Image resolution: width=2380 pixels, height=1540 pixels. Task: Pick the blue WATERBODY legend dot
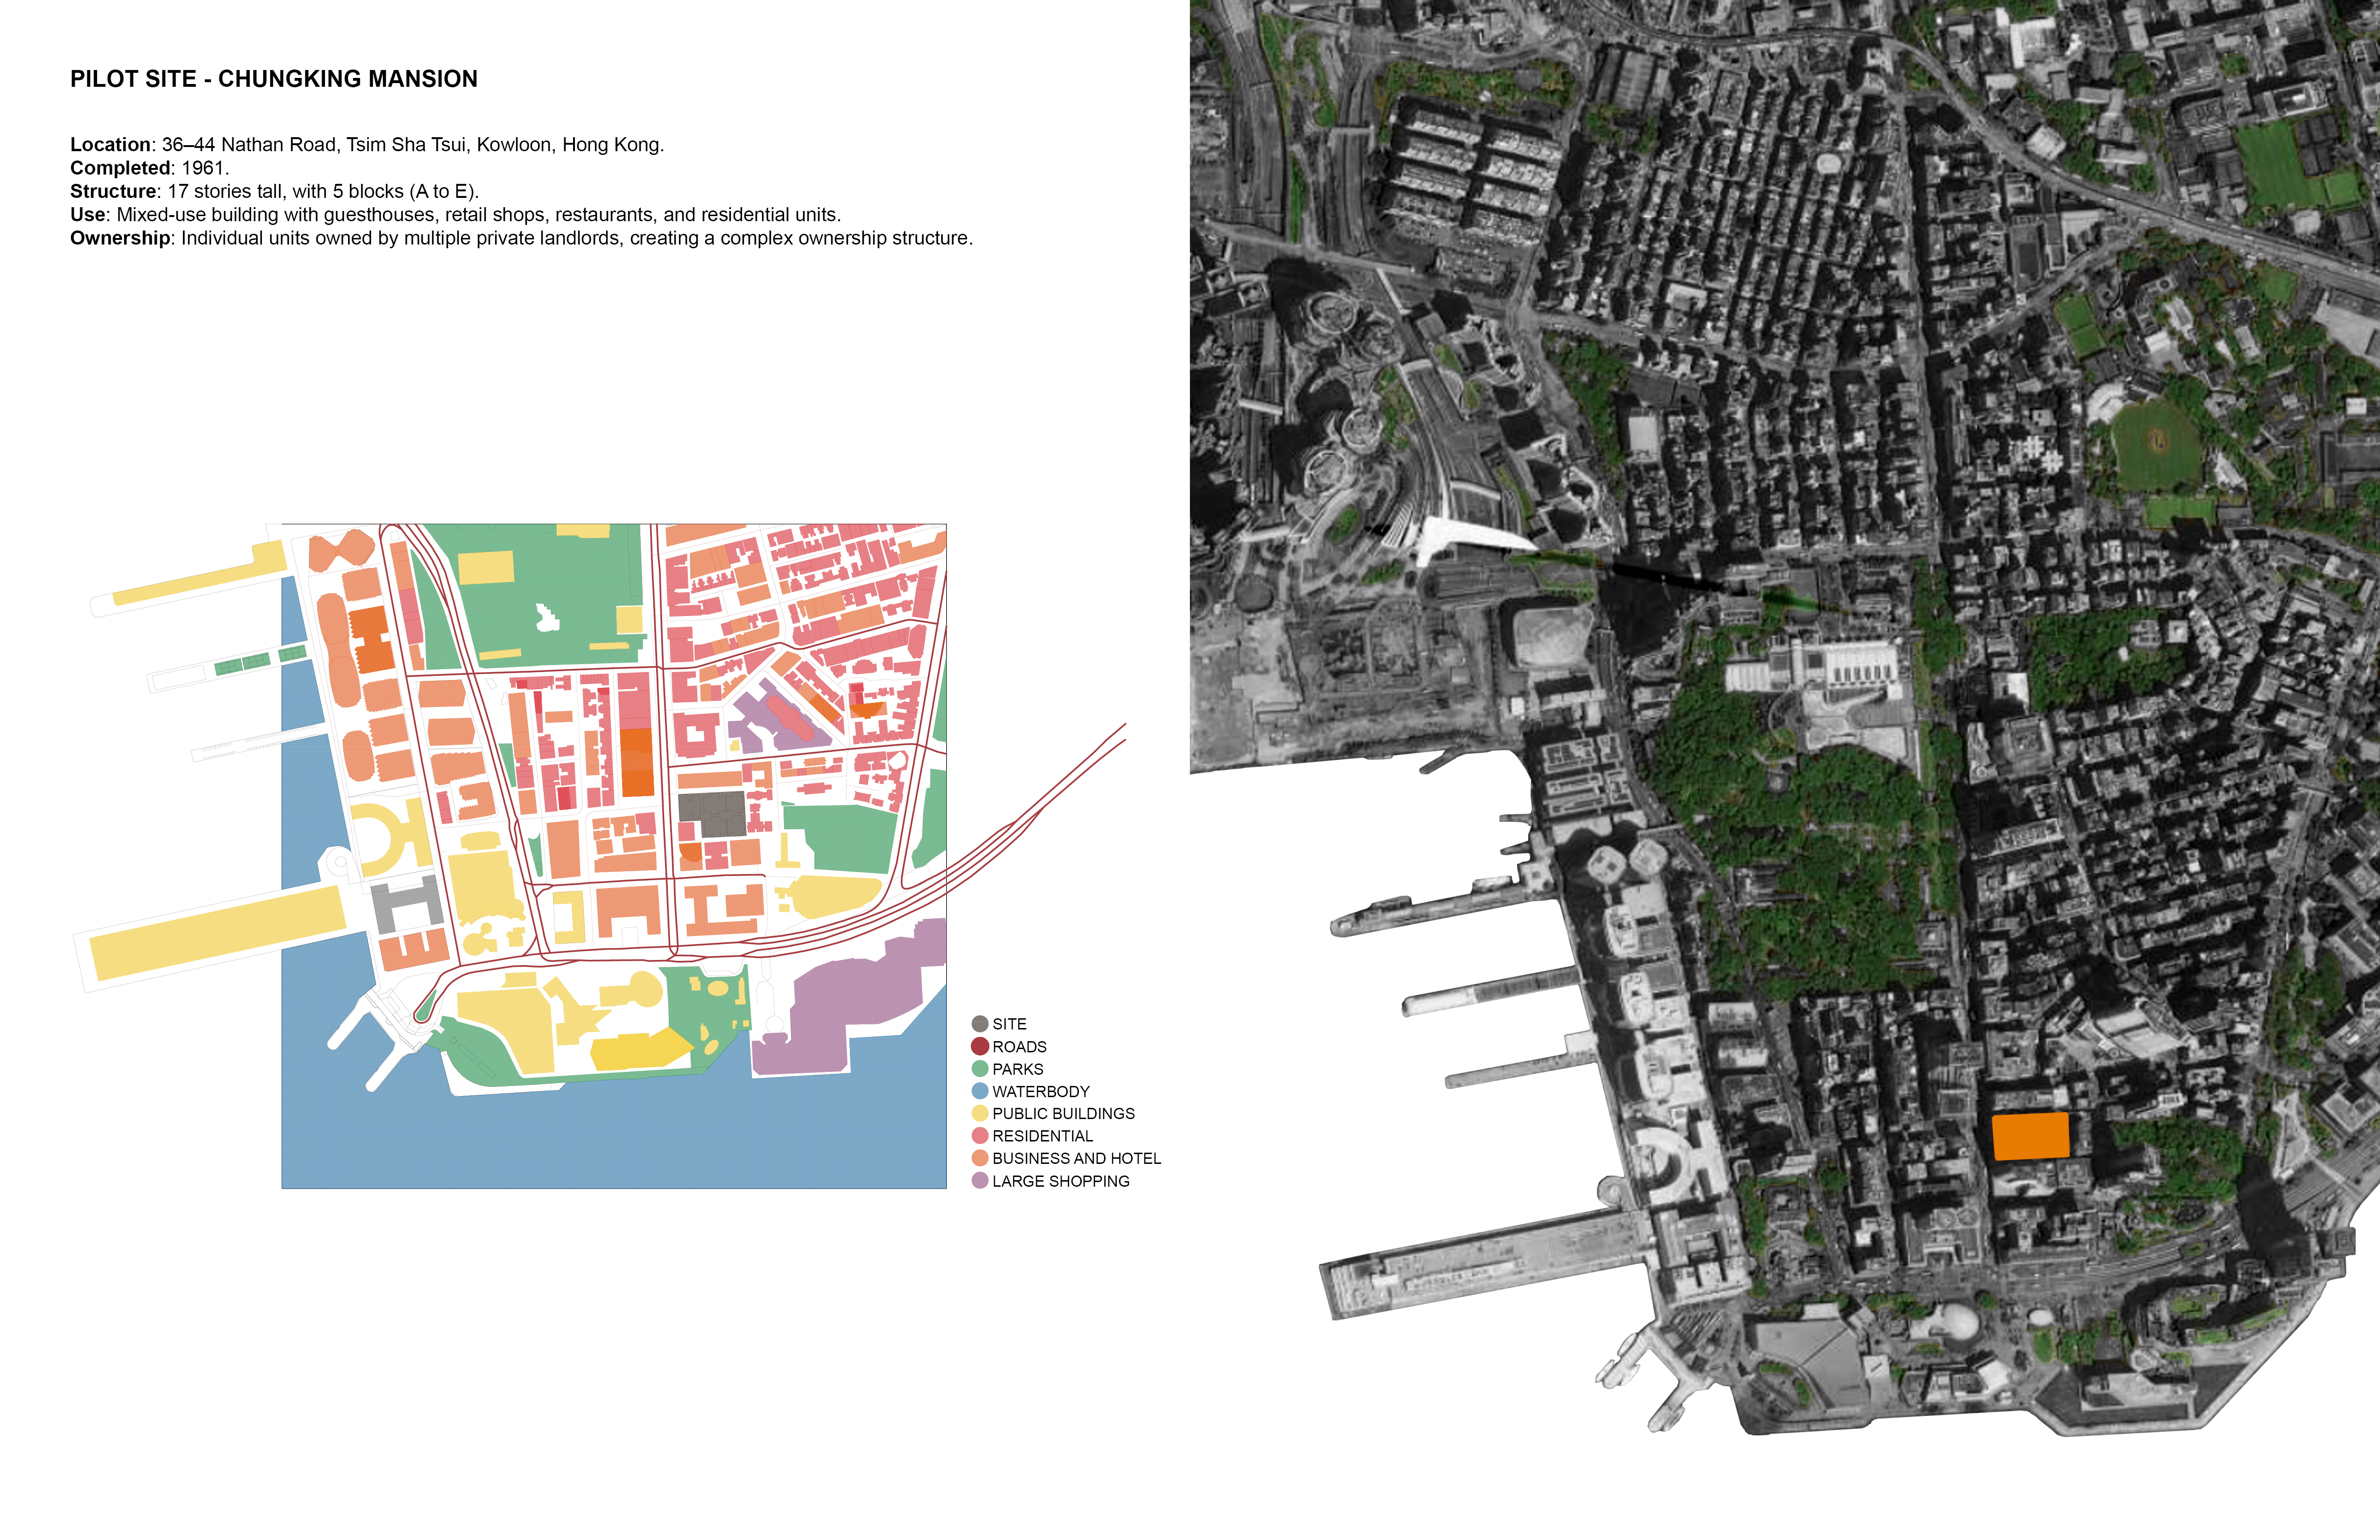point(980,1091)
